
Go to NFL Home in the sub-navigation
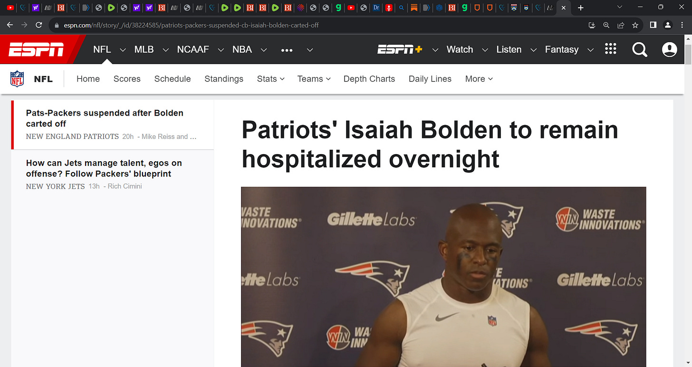click(x=88, y=79)
